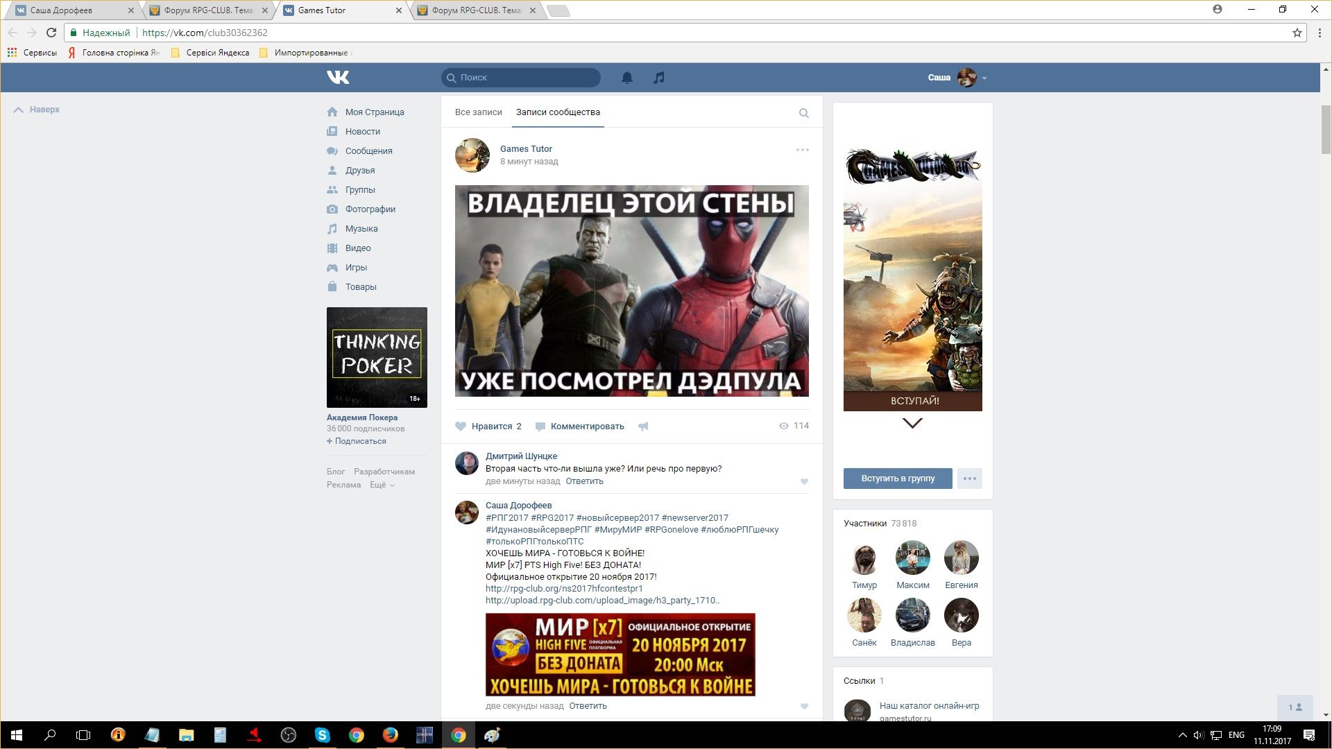This screenshot has height=749, width=1332.
Task: Open Task View in taskbar
Action: point(83,735)
